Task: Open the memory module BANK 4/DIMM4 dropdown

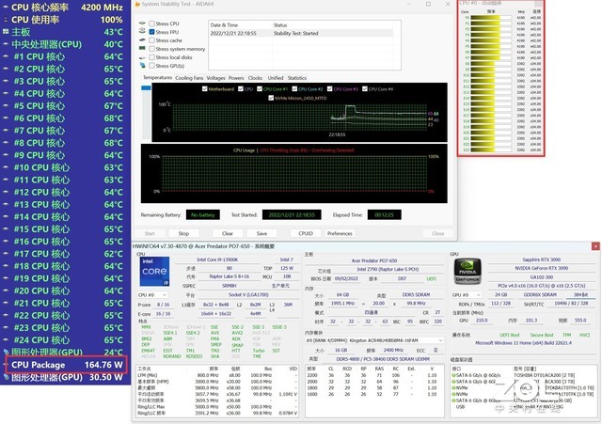Action: click(374, 340)
